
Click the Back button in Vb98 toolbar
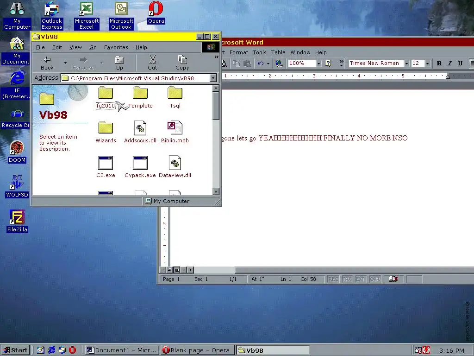(x=47, y=63)
